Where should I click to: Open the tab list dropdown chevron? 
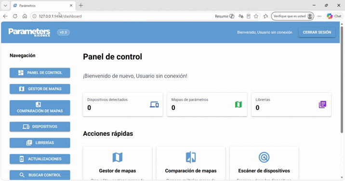(5, 5)
